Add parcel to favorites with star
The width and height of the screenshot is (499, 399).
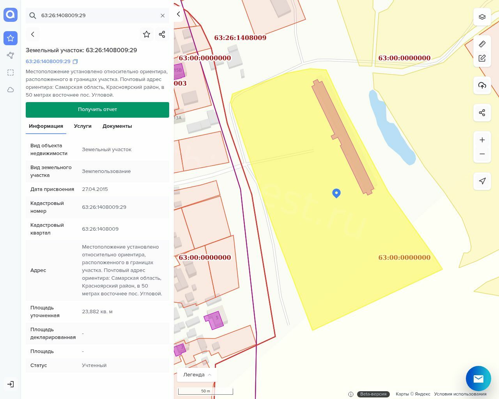(147, 34)
